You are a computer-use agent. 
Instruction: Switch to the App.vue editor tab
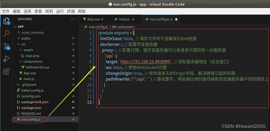(95, 19)
